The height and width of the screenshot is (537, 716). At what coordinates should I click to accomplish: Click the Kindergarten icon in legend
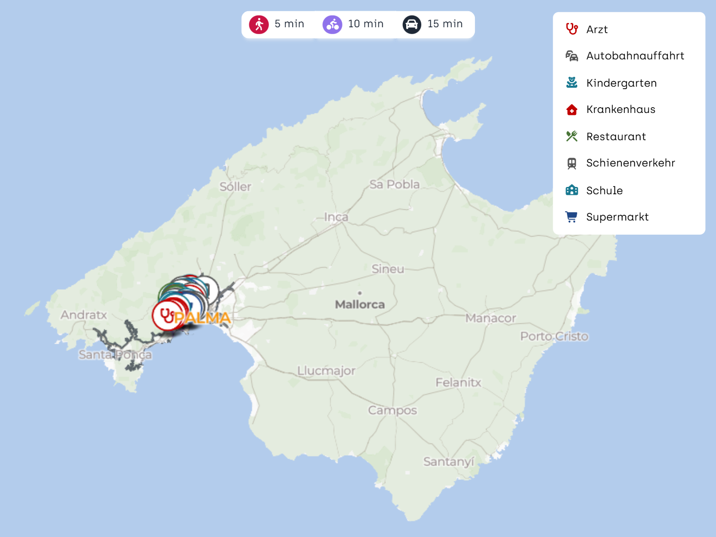(572, 83)
